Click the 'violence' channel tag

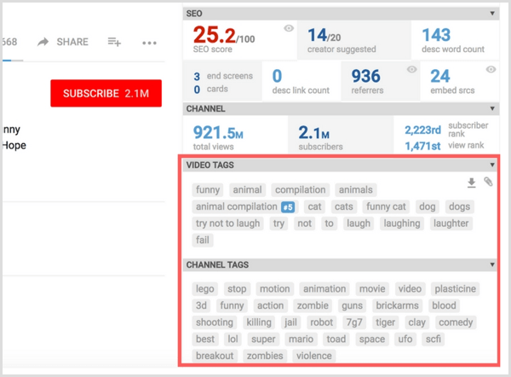[x=313, y=356]
